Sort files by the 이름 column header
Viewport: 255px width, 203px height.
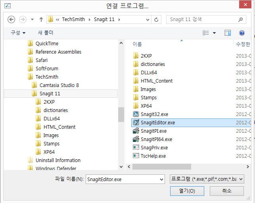point(137,44)
